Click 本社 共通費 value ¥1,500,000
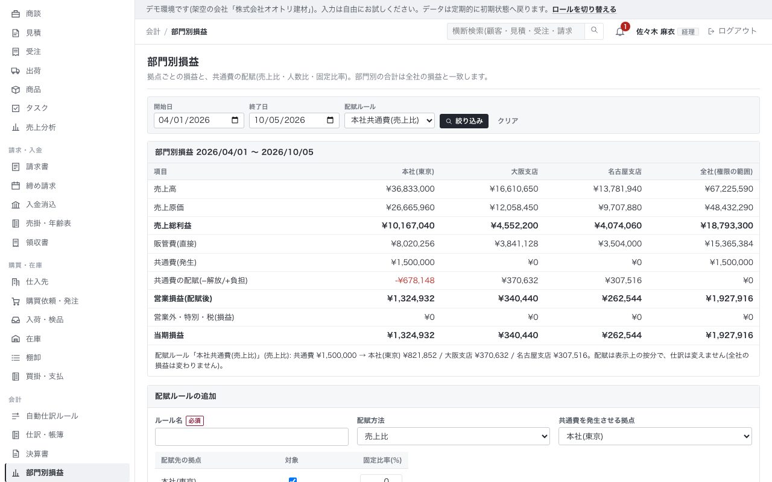772x482 pixels. click(x=413, y=262)
